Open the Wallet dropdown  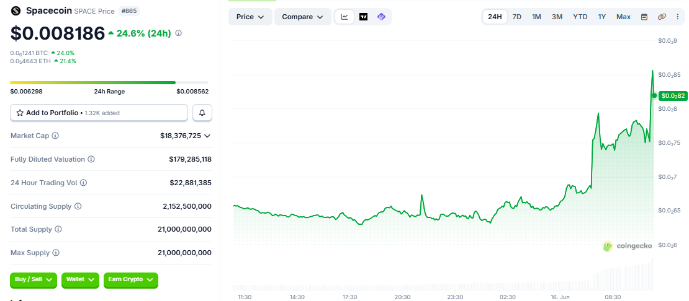click(x=80, y=279)
